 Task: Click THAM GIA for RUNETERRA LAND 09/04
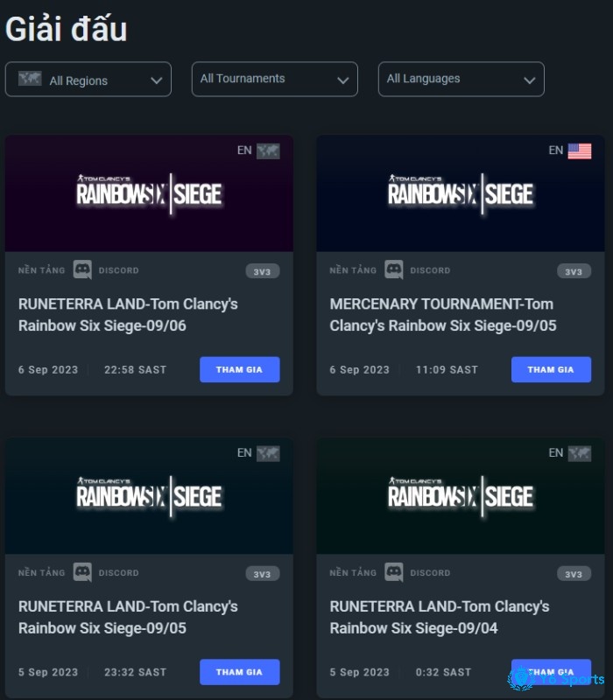(551, 672)
